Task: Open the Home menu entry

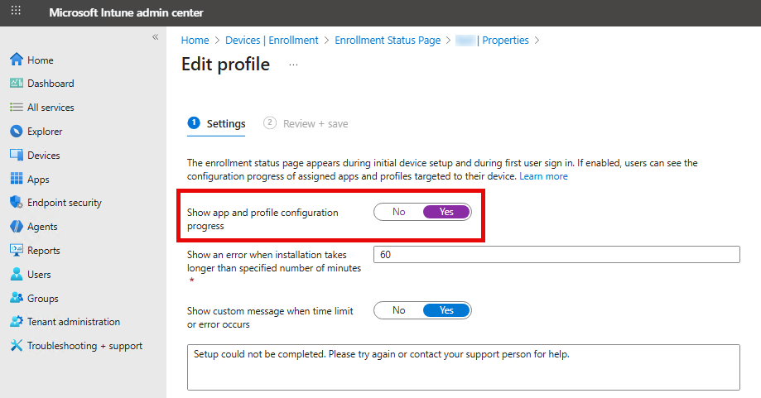Action: [41, 60]
